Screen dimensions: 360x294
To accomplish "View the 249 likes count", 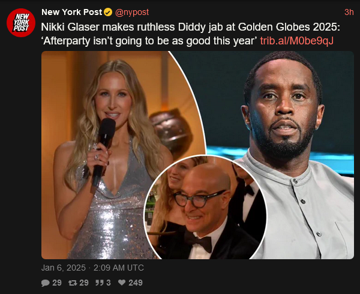I will [136, 283].
